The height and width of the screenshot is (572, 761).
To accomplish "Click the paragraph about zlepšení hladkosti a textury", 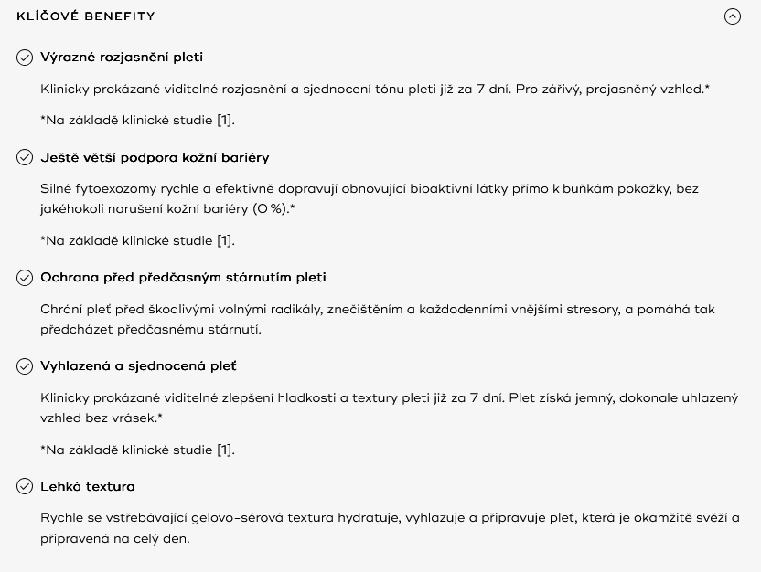I will coord(390,408).
